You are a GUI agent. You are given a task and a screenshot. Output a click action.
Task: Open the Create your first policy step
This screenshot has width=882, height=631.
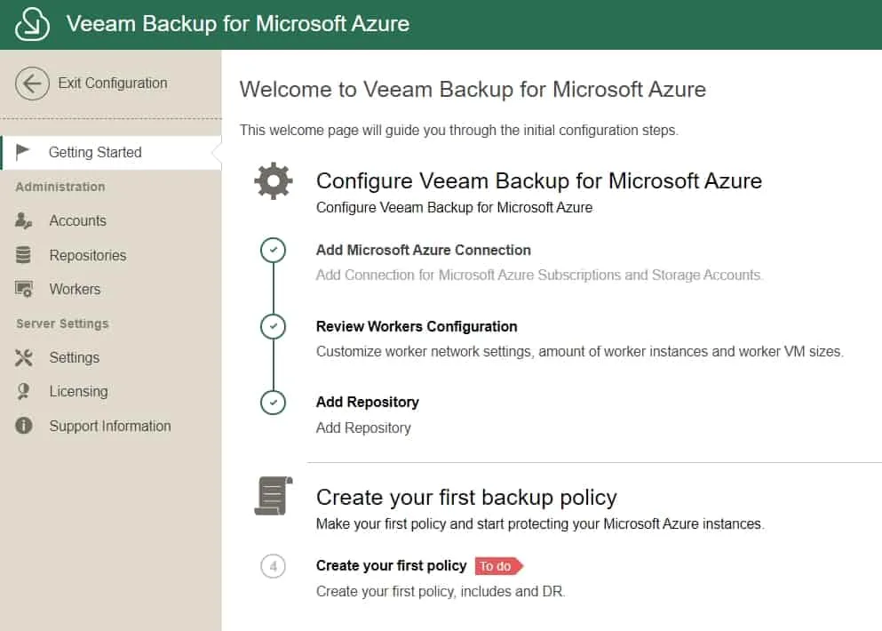point(392,566)
